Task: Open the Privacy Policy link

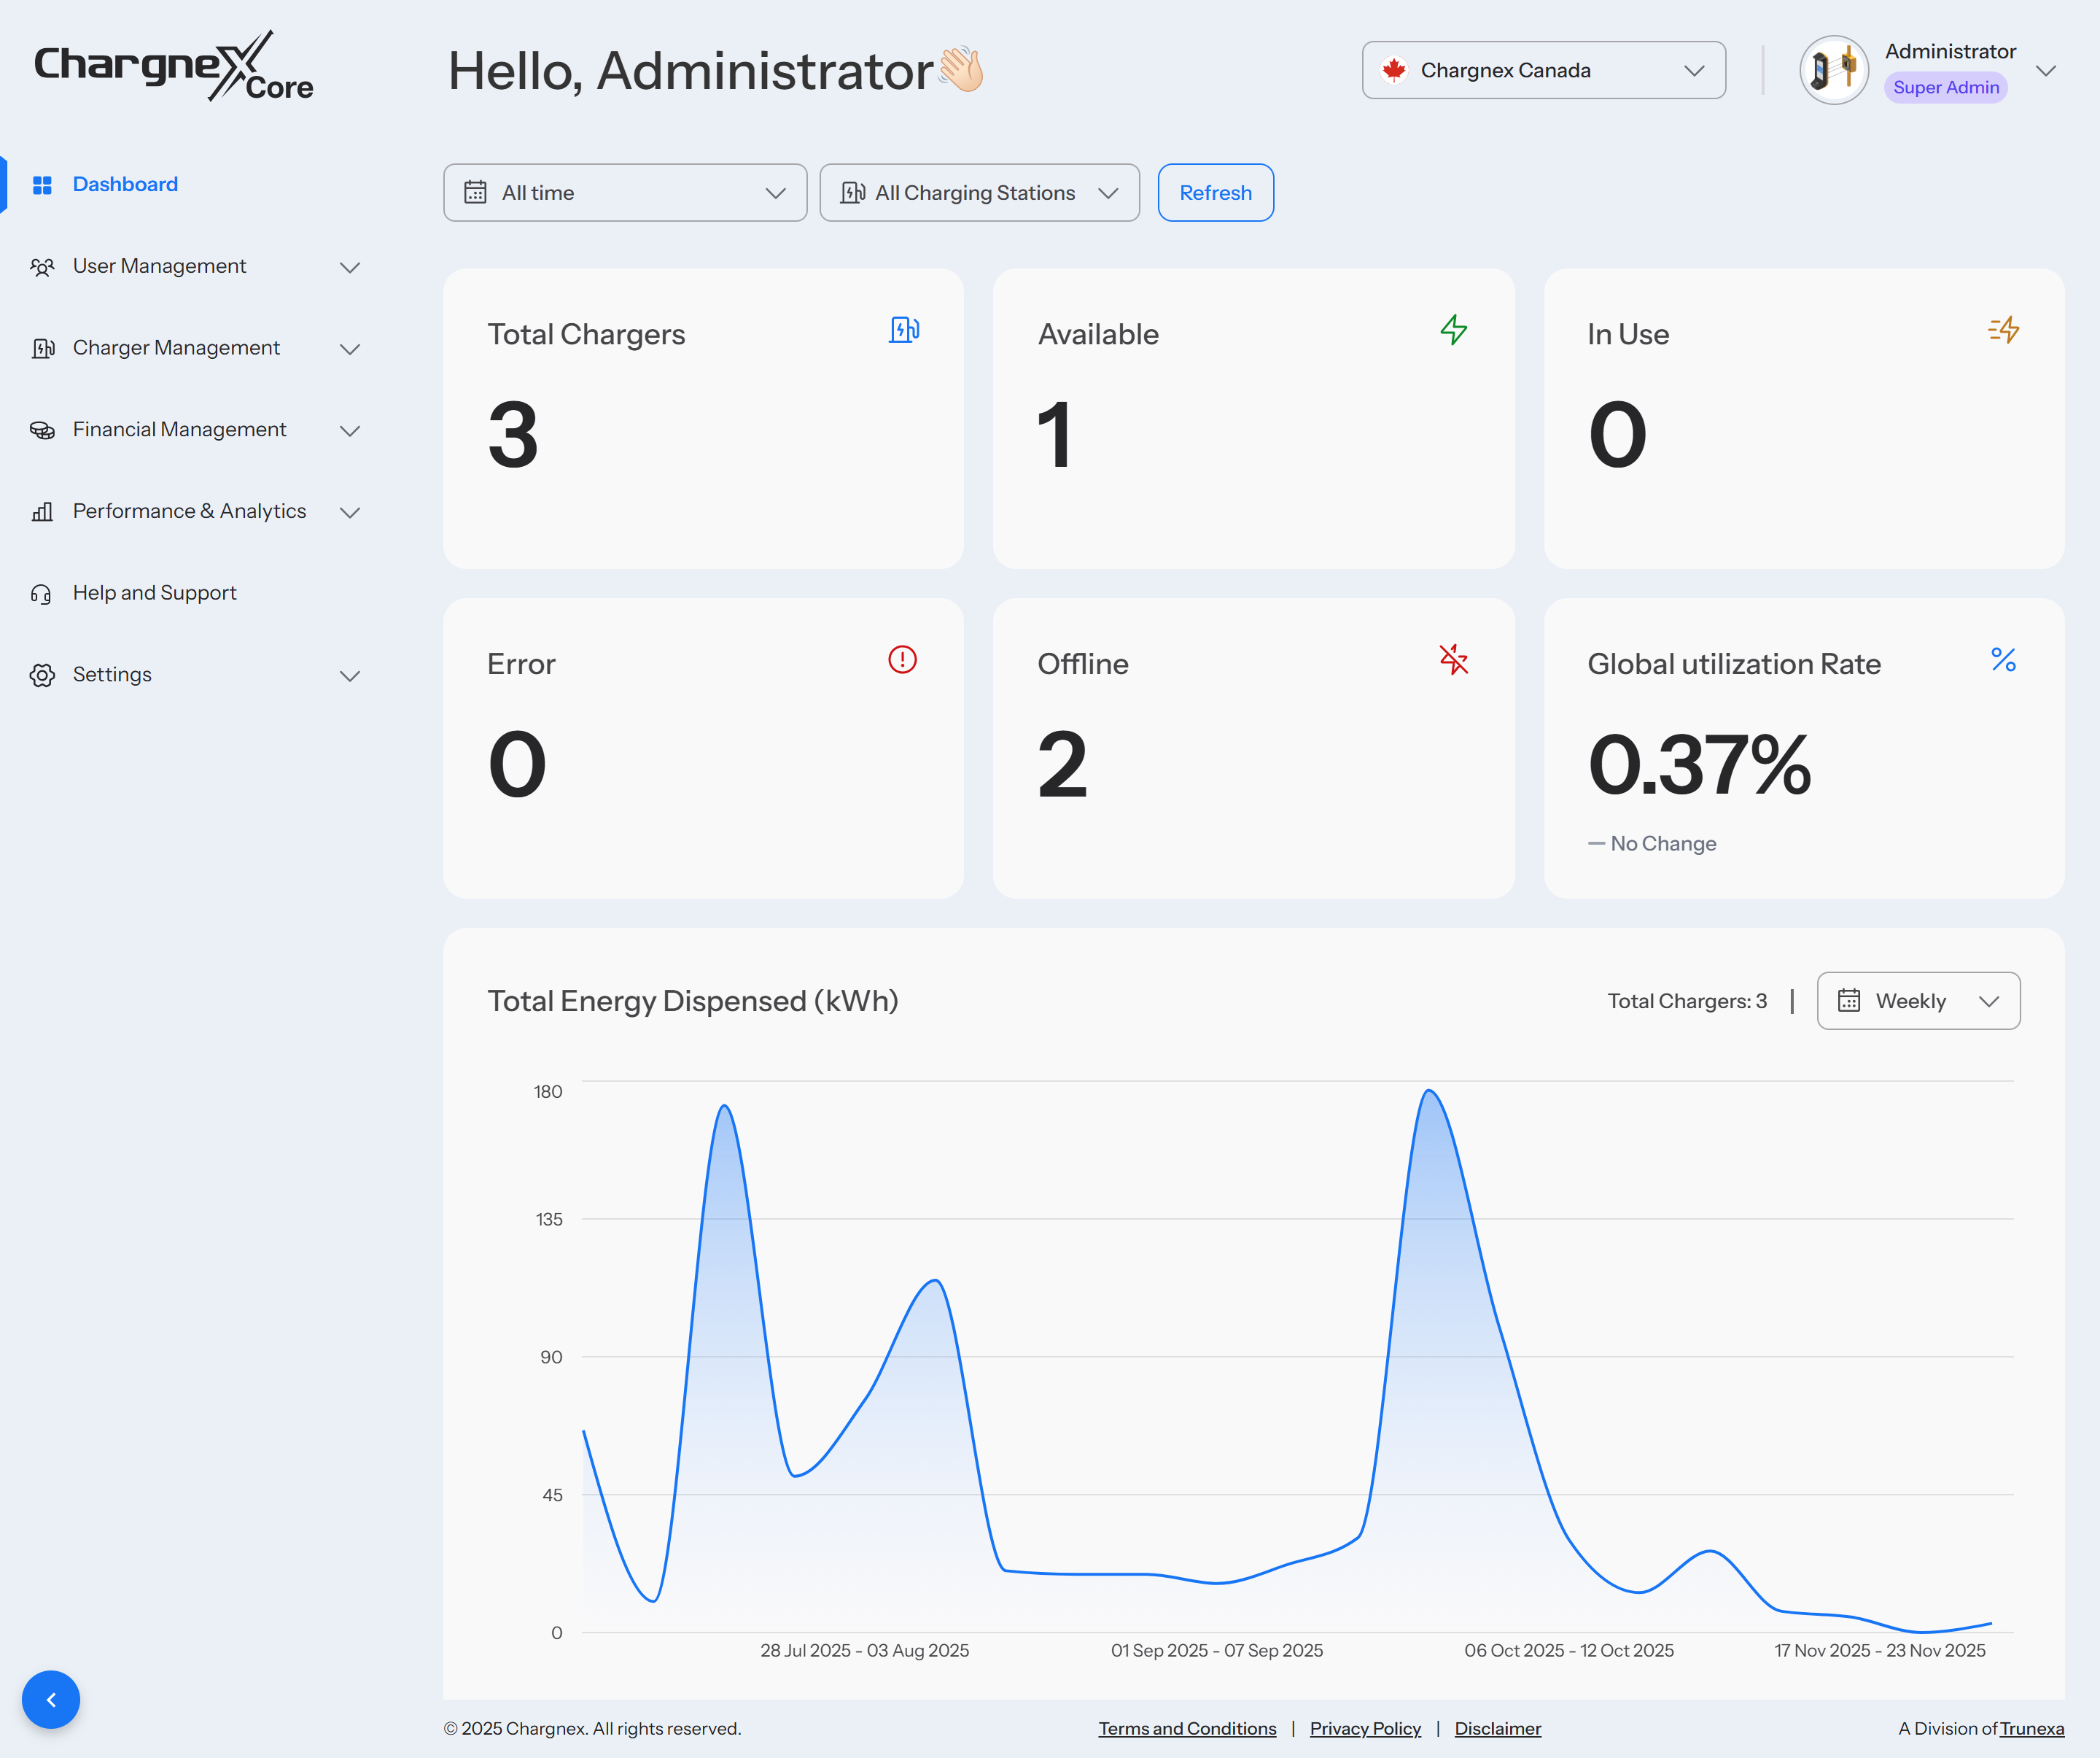Action: click(x=1364, y=1728)
